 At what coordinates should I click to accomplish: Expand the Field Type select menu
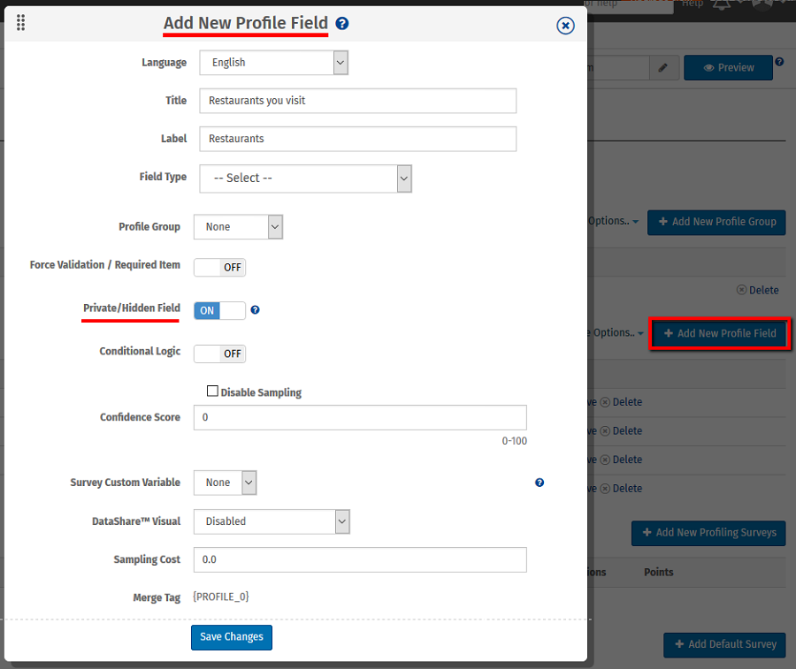click(x=305, y=178)
